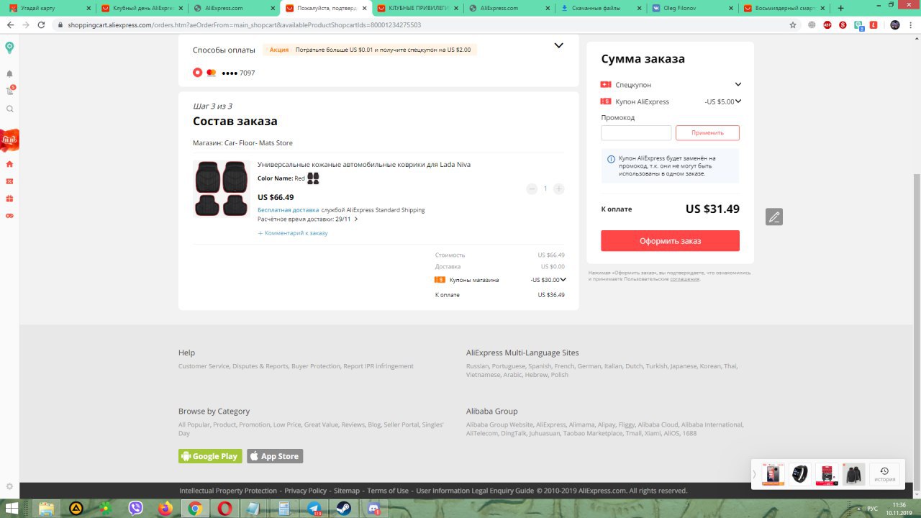Open the floor mats product thumbnail
Image resolution: width=921 pixels, height=518 pixels.
coord(222,188)
